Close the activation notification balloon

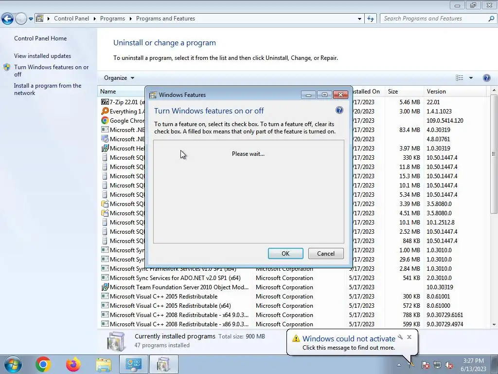(409, 337)
